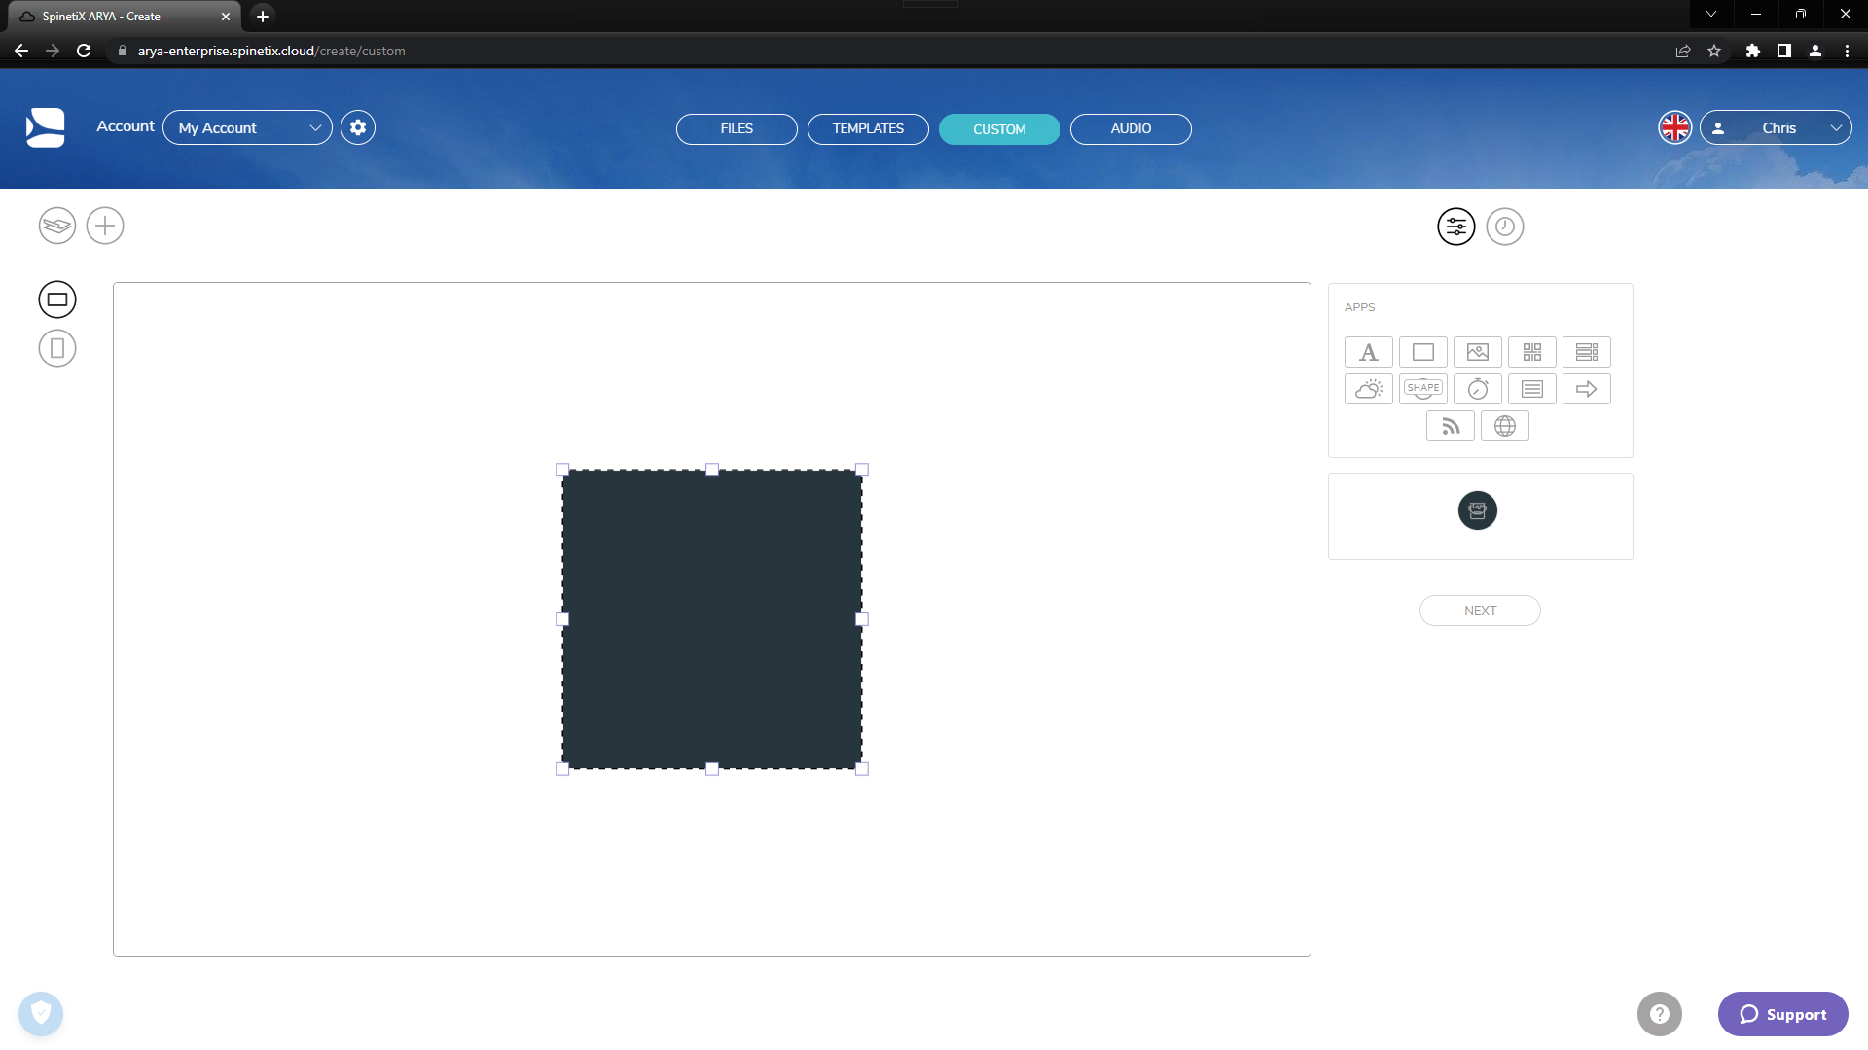Select the Text app widget

point(1369,352)
